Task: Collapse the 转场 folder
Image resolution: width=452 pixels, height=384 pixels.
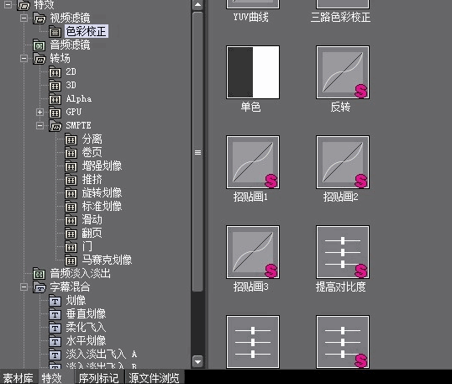Action: [24, 59]
